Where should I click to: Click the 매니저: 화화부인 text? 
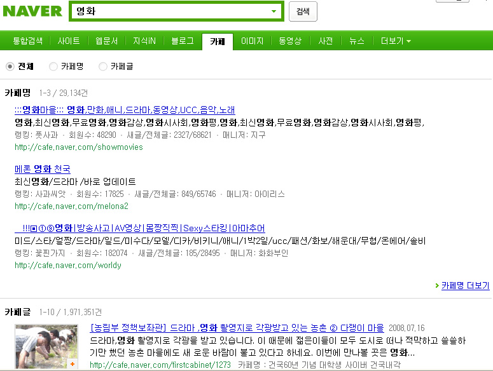tap(259, 253)
